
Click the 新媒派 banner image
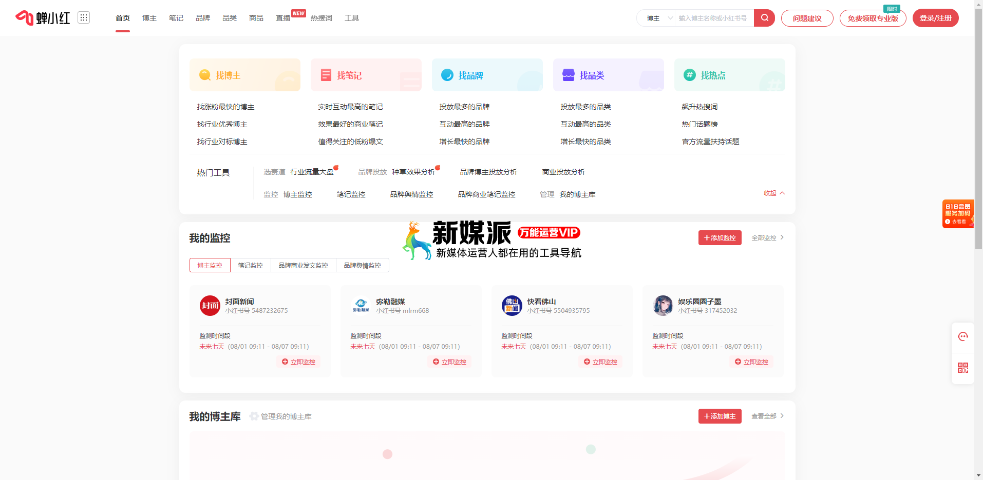pyautogui.click(x=492, y=240)
